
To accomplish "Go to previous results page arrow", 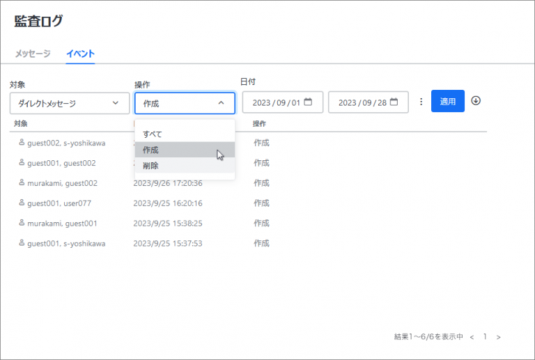I will click(472, 337).
